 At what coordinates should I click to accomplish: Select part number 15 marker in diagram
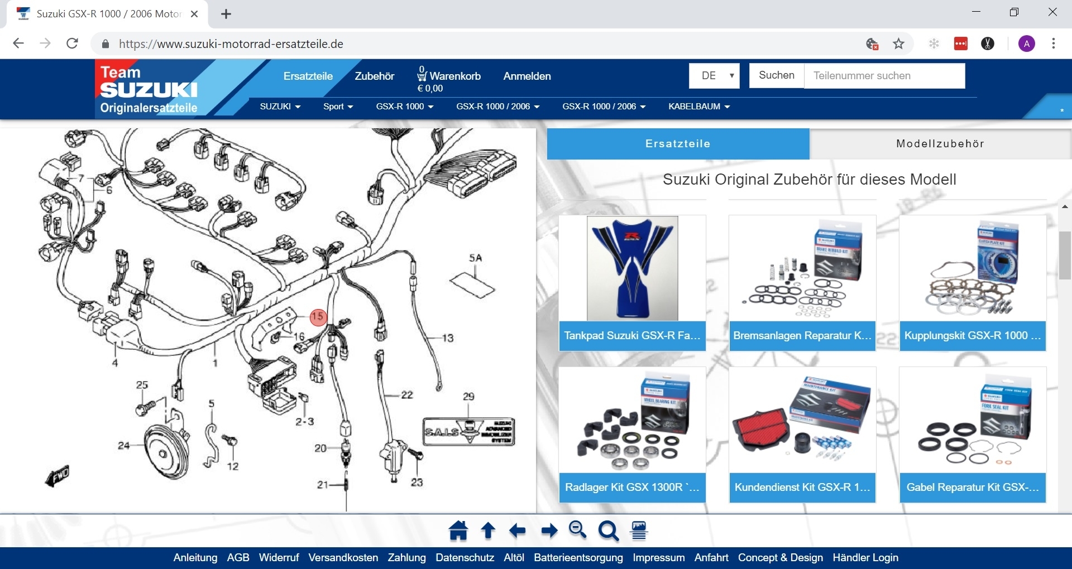(x=318, y=317)
